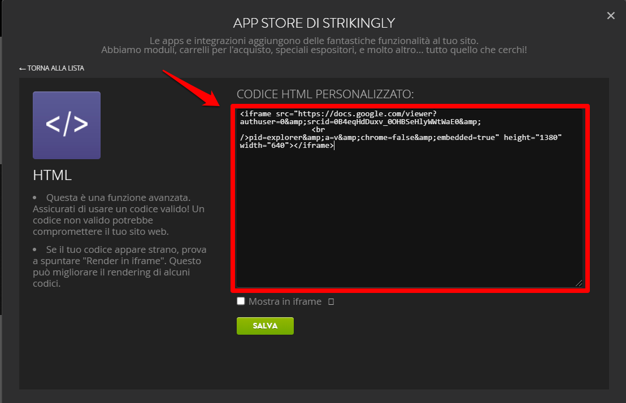Click the Codice HTML personalizzato label
The width and height of the screenshot is (626, 403).
pyautogui.click(x=325, y=94)
